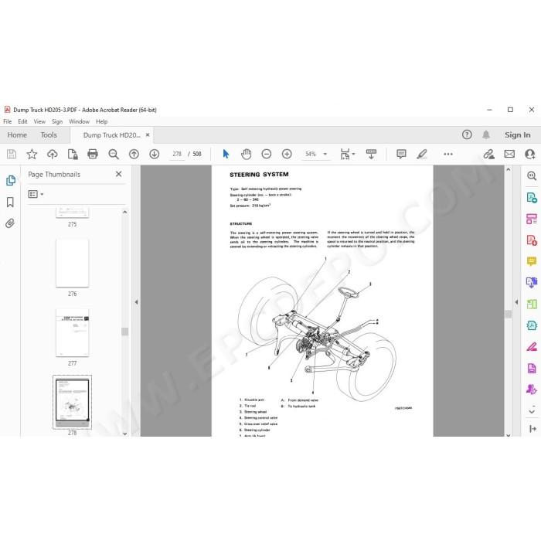Switch to the Home tab
This screenshot has height=541, width=541.
17,135
